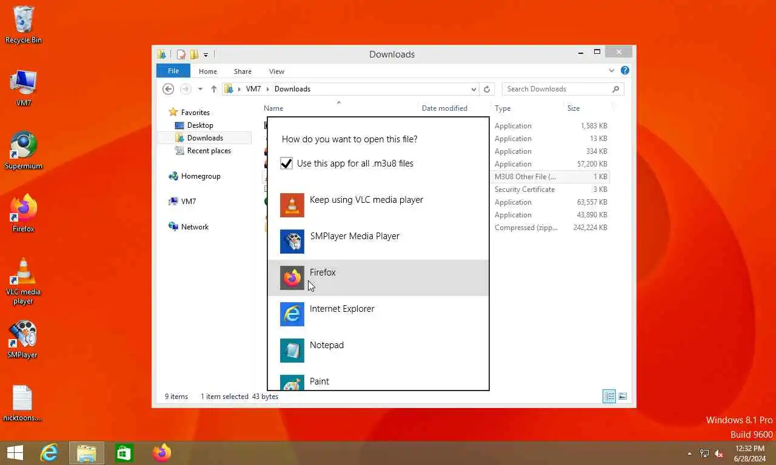Viewport: 776px width, 465px height.
Task: Switch to the Share ribbon tab
Action: coord(242,71)
